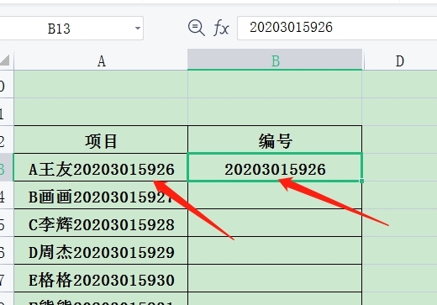Select cell B13 containing 20203015926
This screenshot has height=305, width=437.
(275, 167)
